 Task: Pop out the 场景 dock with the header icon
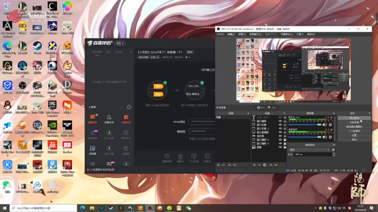click(249, 113)
